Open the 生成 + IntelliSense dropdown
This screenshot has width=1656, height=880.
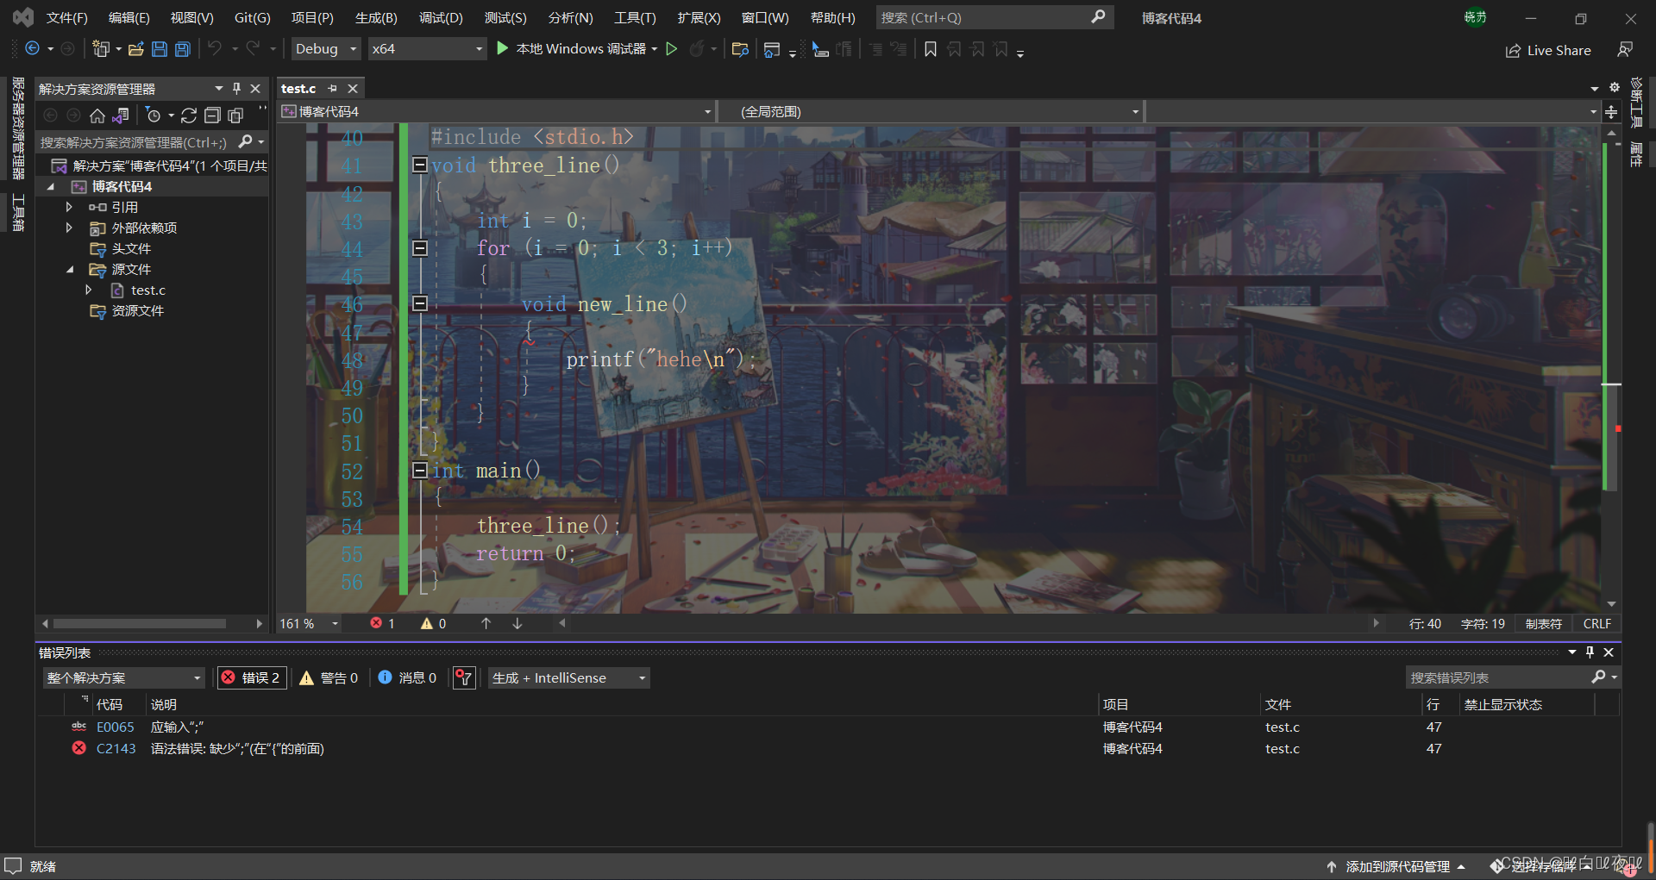[569, 678]
